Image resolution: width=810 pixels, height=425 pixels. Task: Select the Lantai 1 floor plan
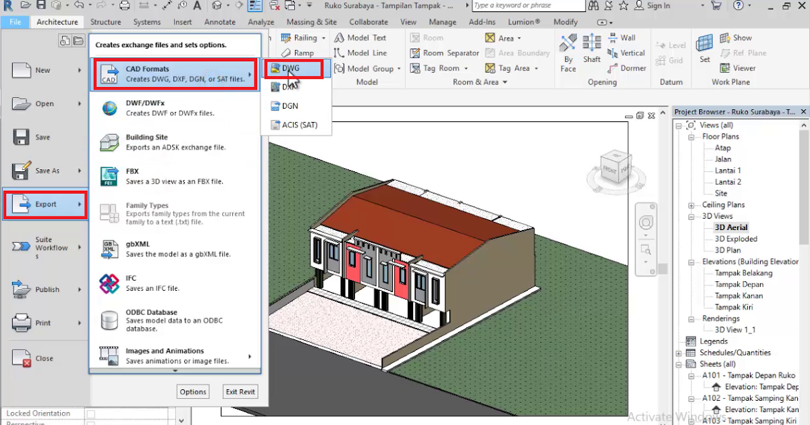[728, 171]
